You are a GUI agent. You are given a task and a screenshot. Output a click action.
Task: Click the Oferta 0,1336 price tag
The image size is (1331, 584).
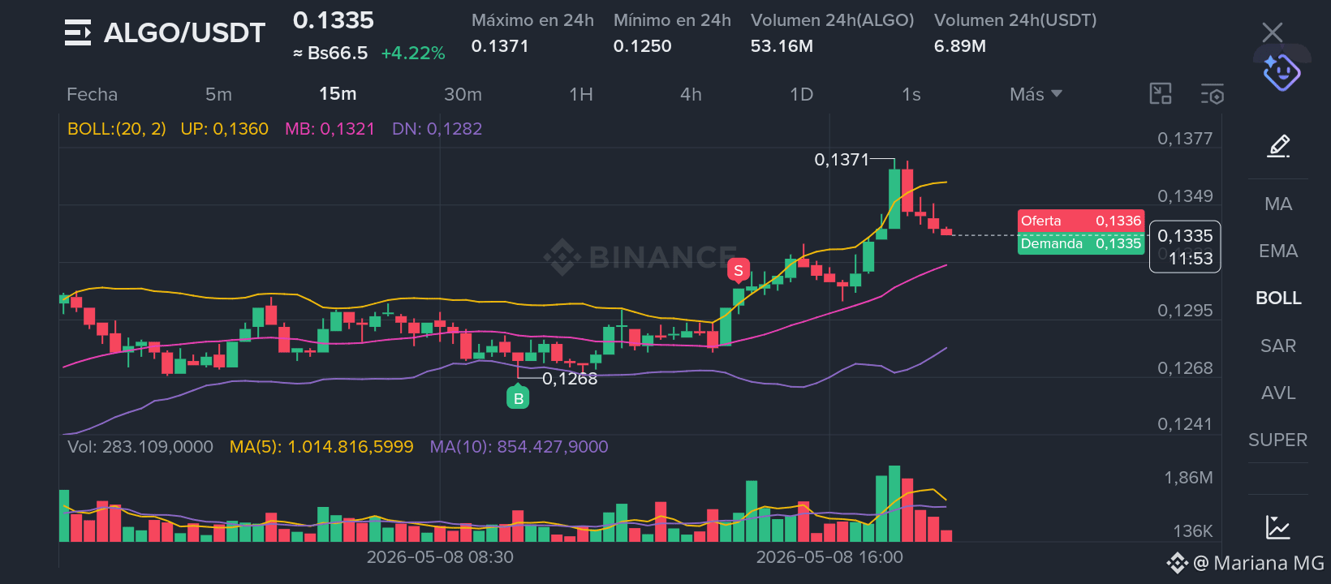tap(1081, 221)
